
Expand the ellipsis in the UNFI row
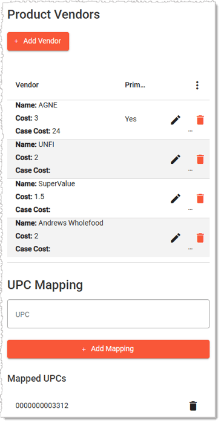pos(190,171)
